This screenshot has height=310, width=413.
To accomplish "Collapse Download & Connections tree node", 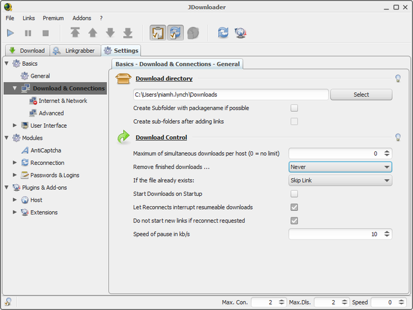I will click(x=15, y=88).
